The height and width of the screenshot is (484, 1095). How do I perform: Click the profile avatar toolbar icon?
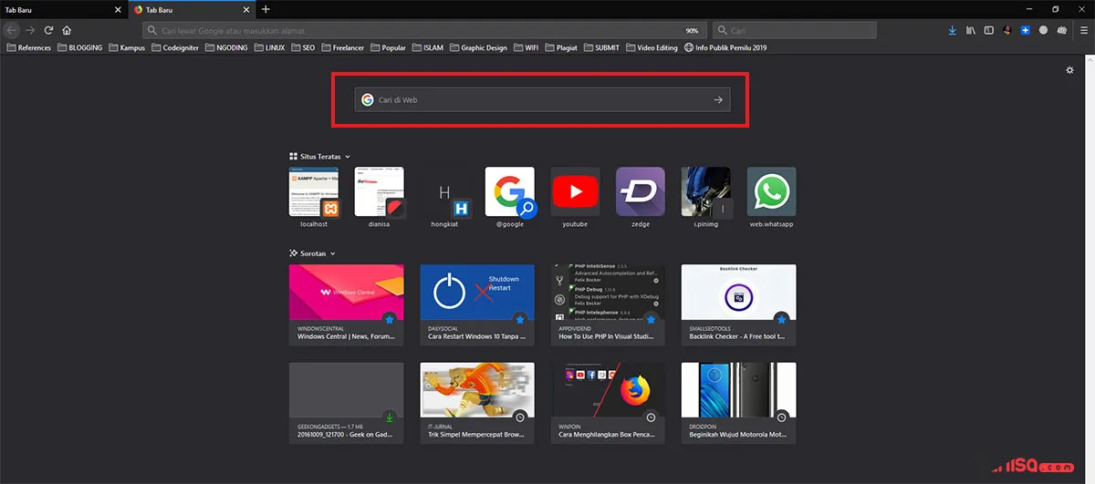tap(1007, 30)
